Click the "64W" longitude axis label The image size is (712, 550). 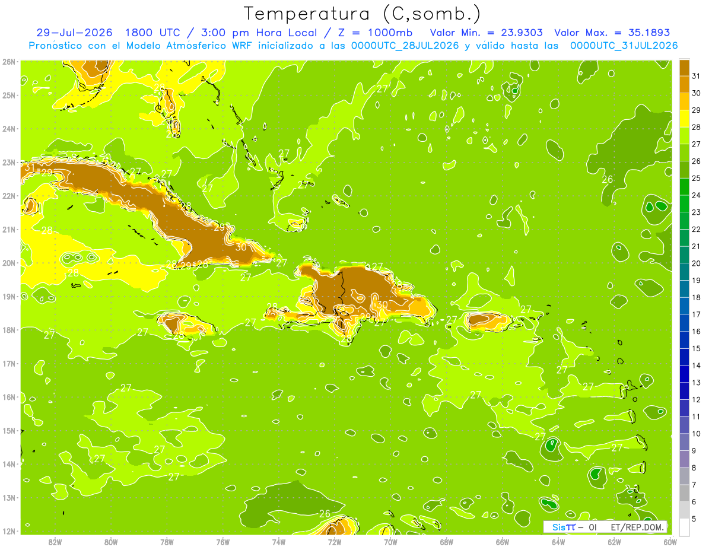click(x=558, y=542)
